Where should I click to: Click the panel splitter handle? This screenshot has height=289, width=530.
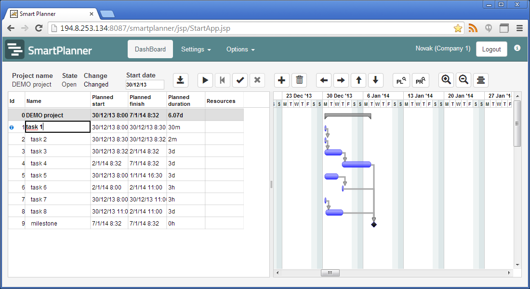[x=271, y=184]
